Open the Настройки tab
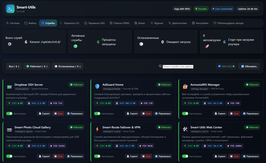 200,23
